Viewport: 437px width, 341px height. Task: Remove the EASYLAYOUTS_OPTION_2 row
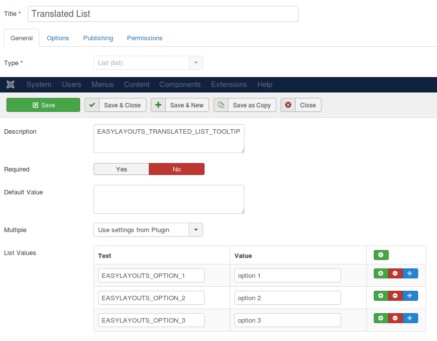coord(396,296)
